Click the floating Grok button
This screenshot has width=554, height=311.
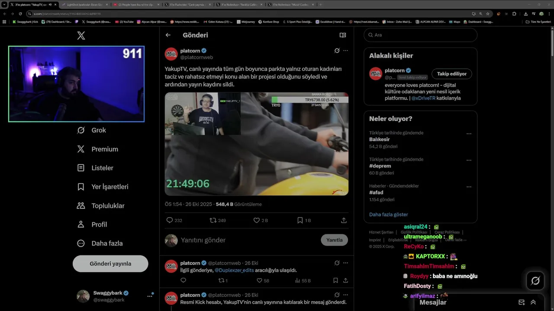pos(535,281)
